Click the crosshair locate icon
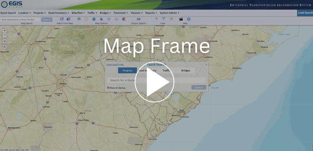The width and height of the screenshot is (313, 151). (109, 19)
